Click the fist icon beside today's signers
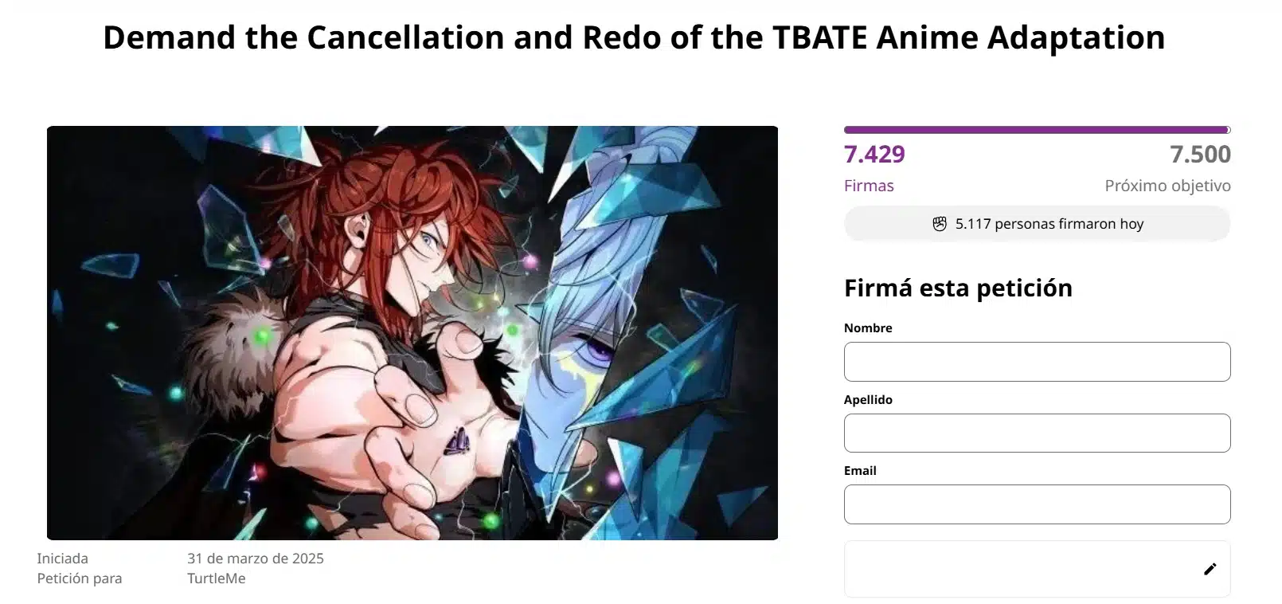This screenshot has width=1282, height=604. pyautogui.click(x=940, y=224)
